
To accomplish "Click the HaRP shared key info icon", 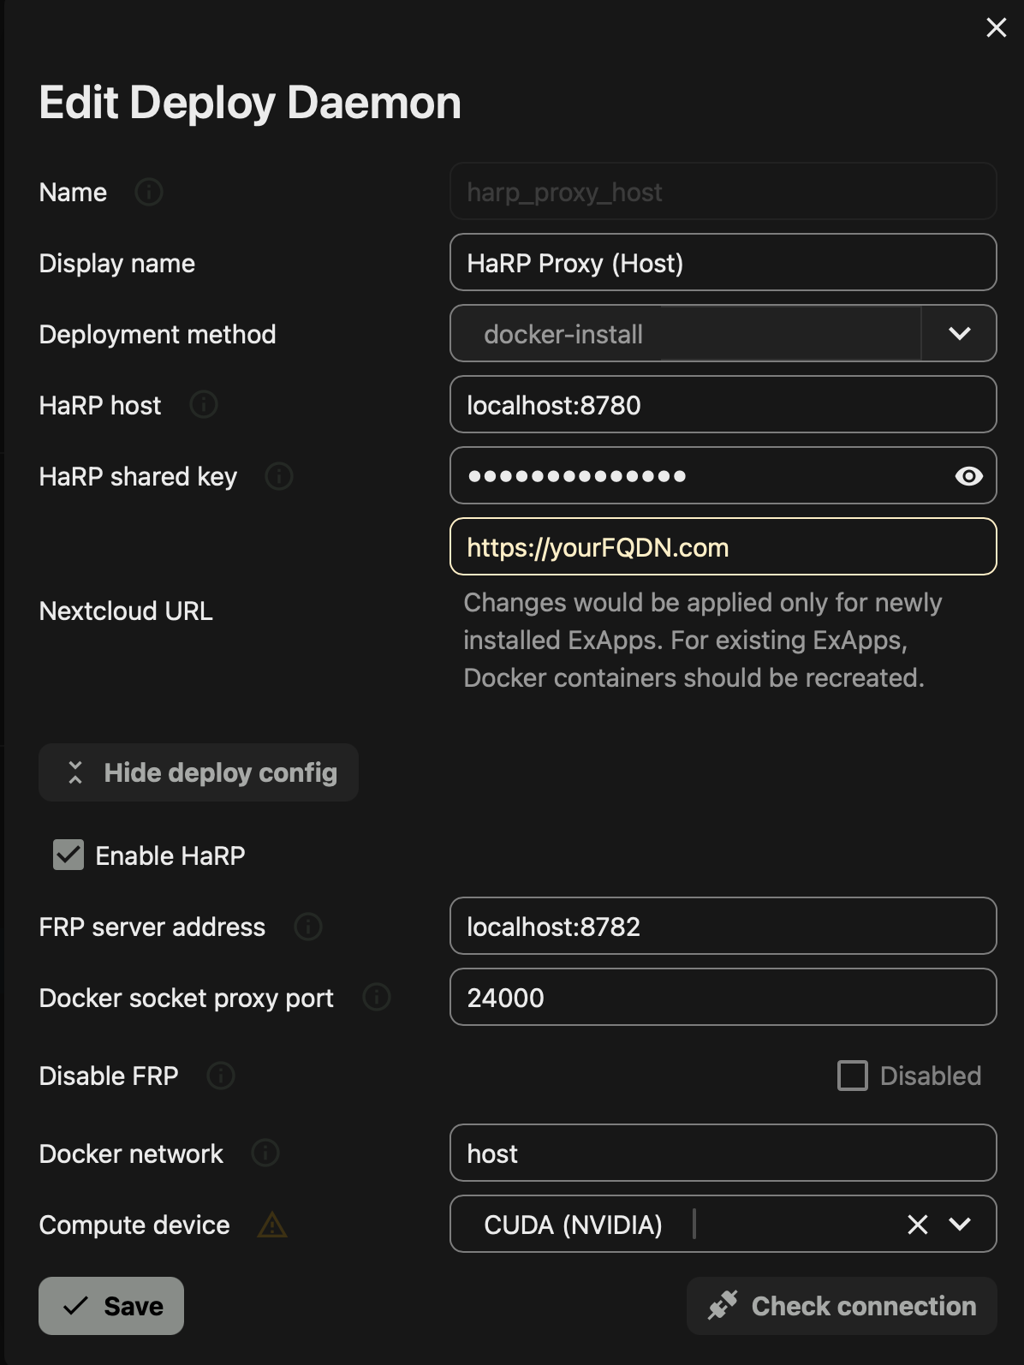I will pos(279,476).
